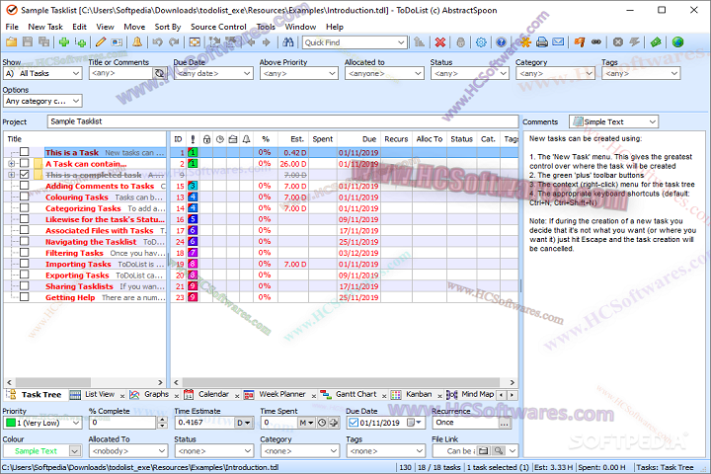This screenshot has height=474, width=711.
Task: Open the Simple Text comments format dropdown
Action: [653, 121]
